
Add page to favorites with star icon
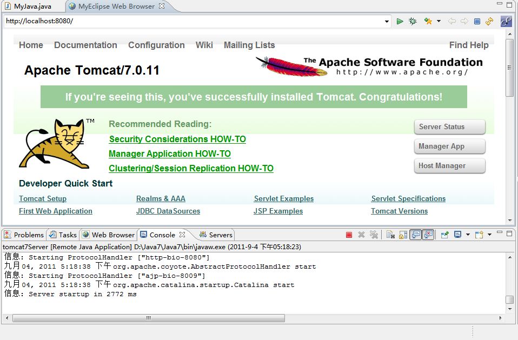pyautogui.click(x=428, y=22)
